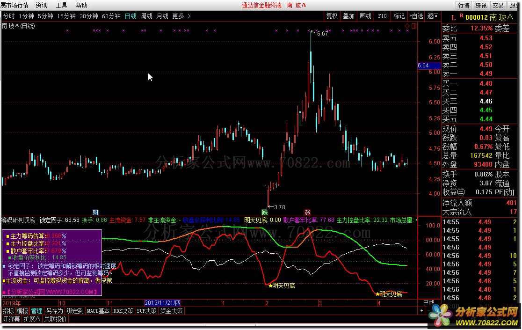Click the 6.67 high price label

tap(322, 33)
